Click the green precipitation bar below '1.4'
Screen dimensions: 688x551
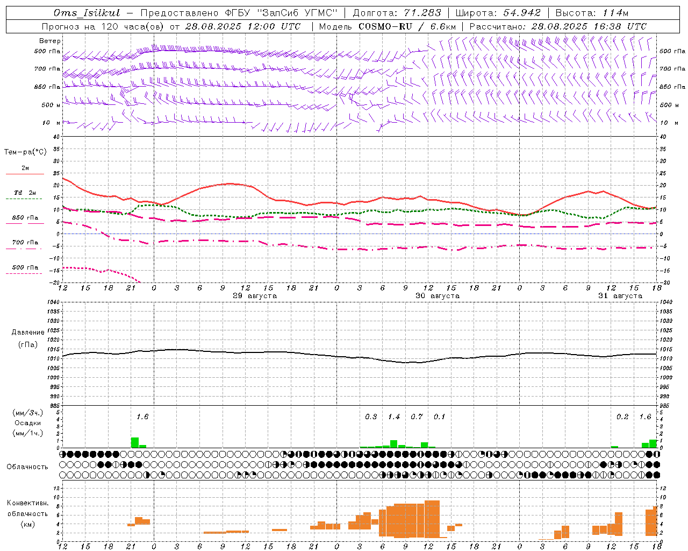[394, 444]
